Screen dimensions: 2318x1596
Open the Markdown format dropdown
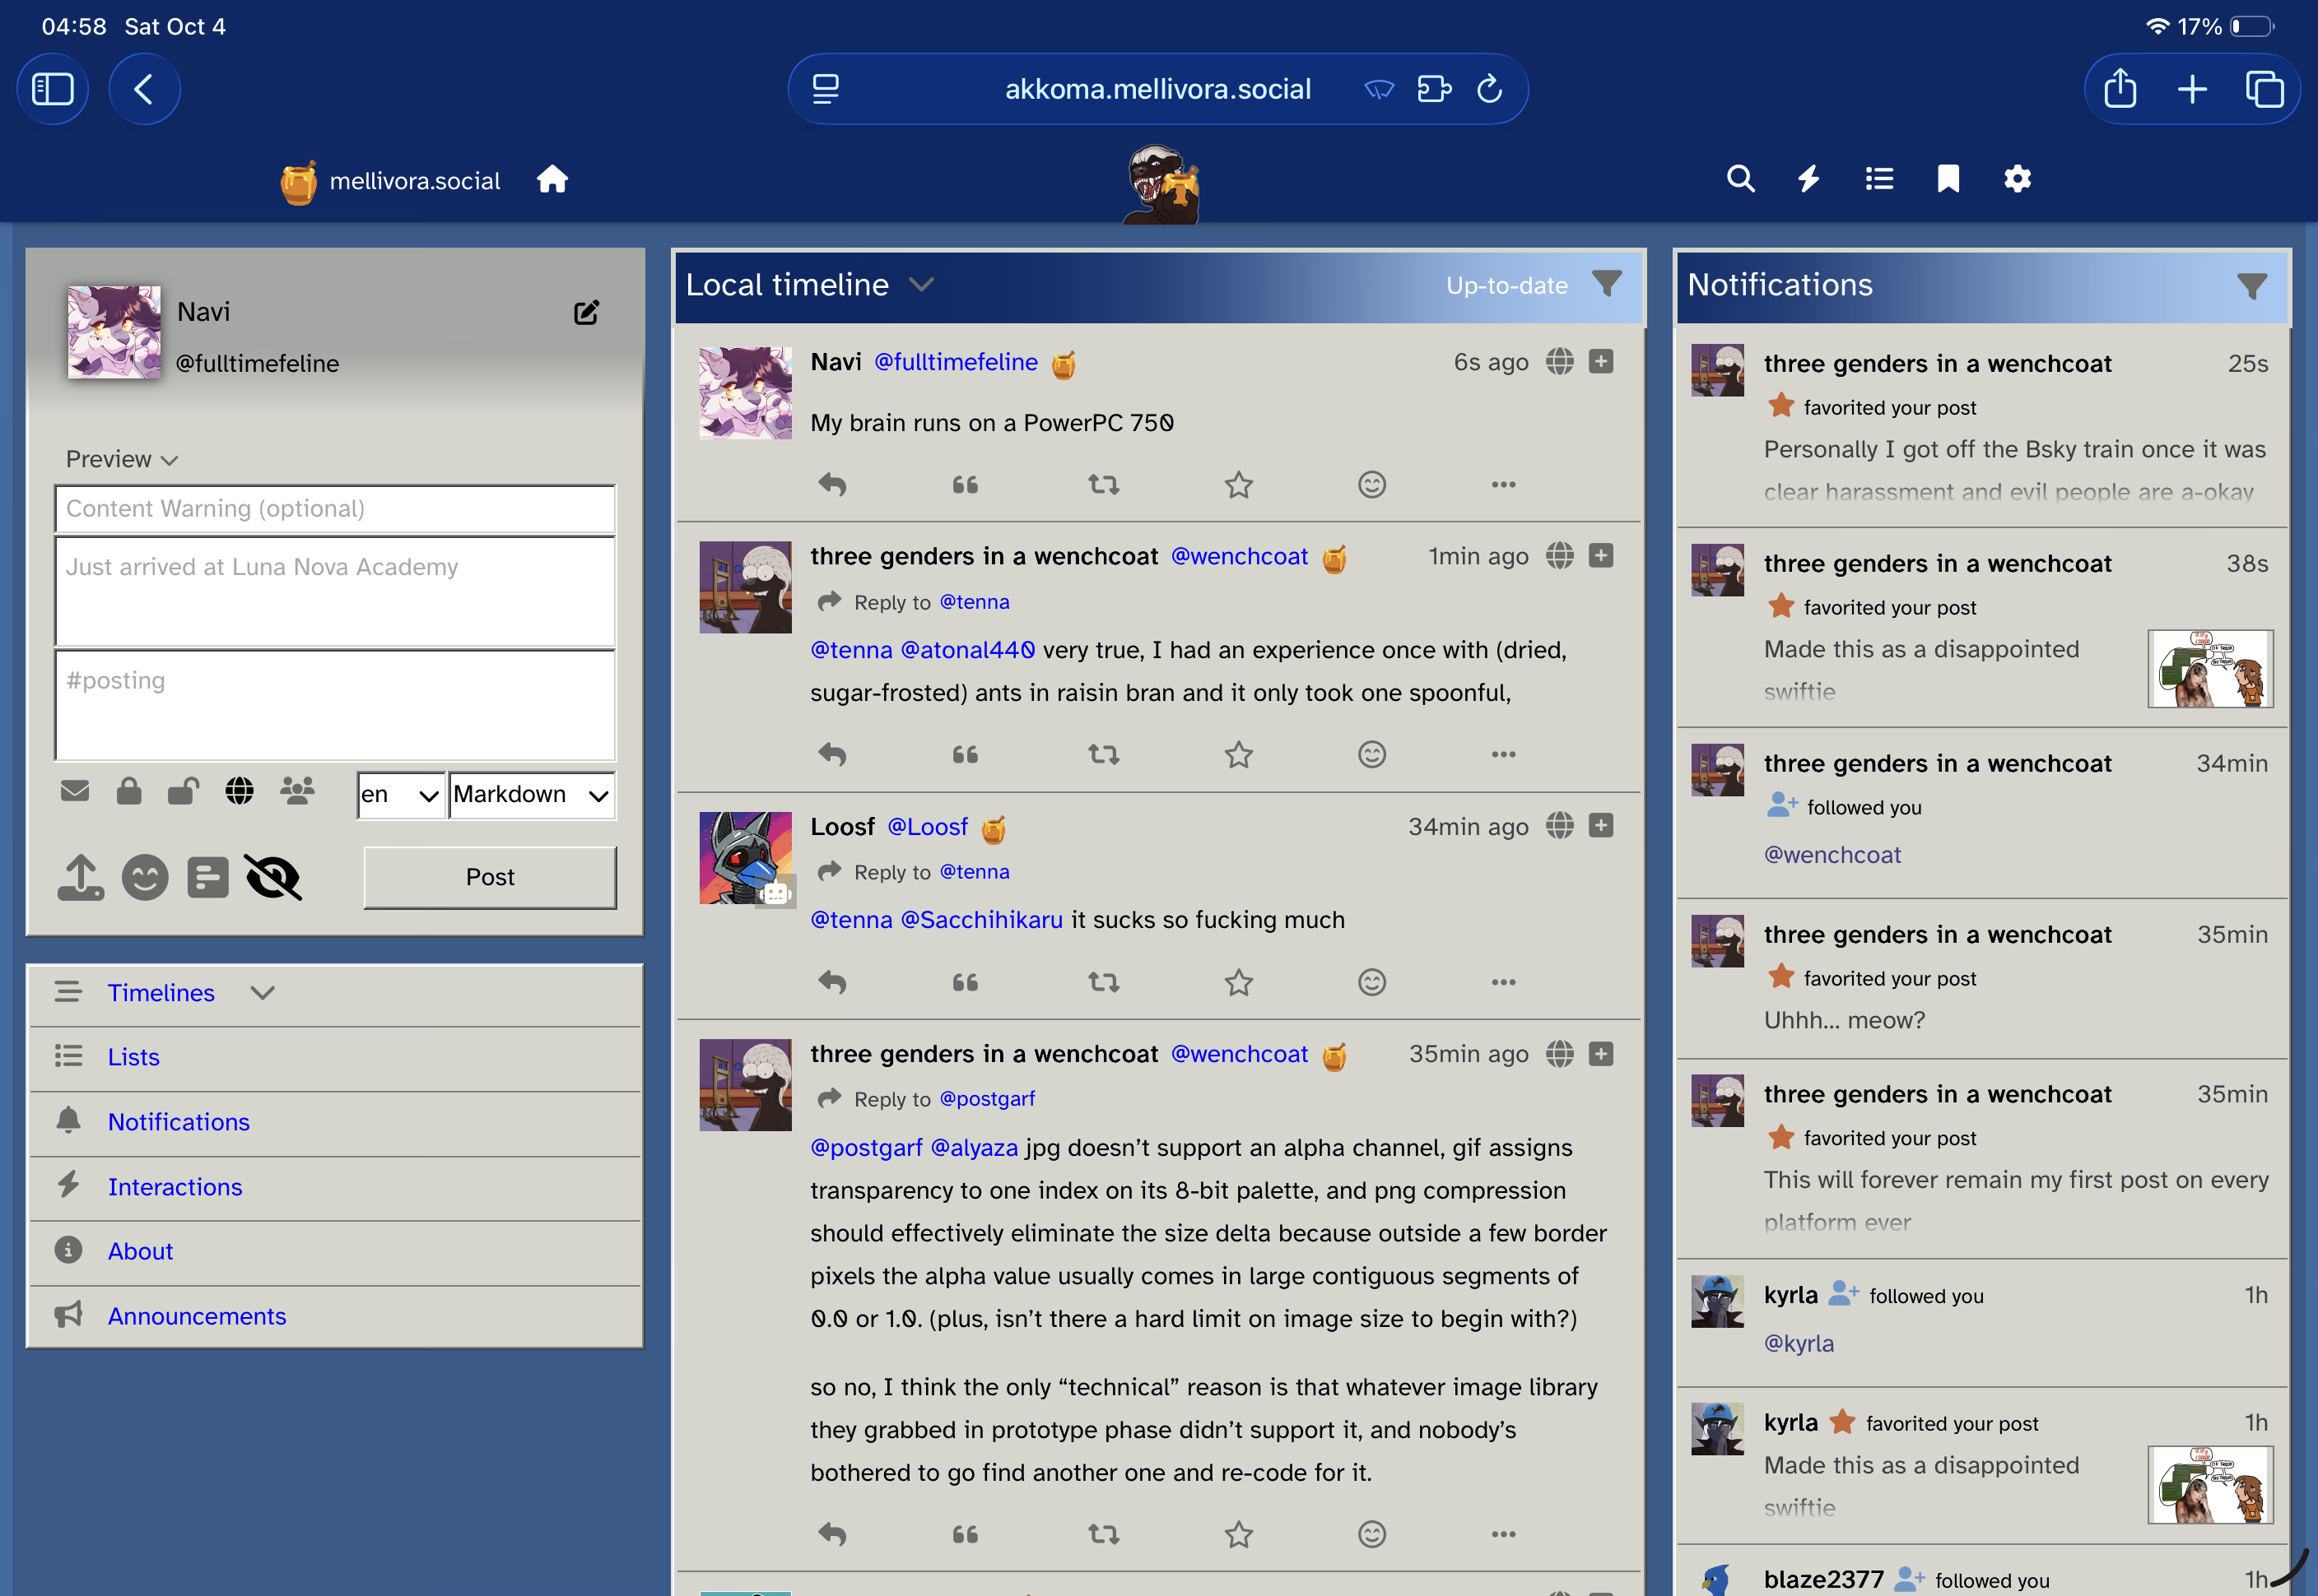coord(531,795)
